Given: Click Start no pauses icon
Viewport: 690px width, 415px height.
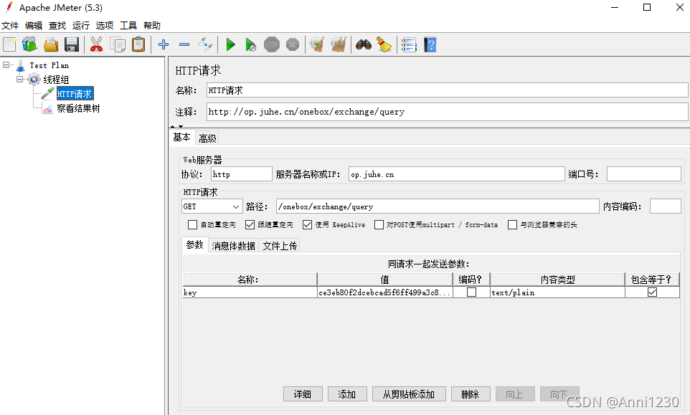Looking at the screenshot, I should point(251,45).
